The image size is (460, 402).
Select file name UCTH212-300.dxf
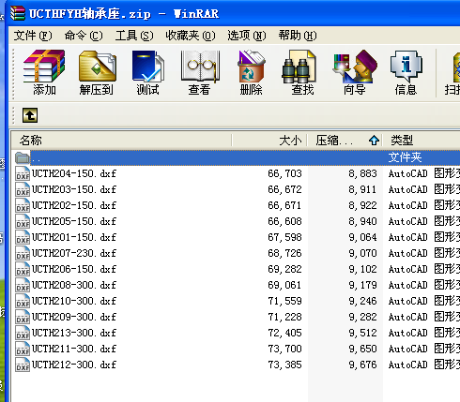click(74, 365)
